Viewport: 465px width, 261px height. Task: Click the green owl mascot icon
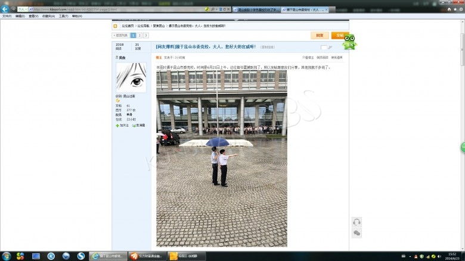(x=350, y=42)
